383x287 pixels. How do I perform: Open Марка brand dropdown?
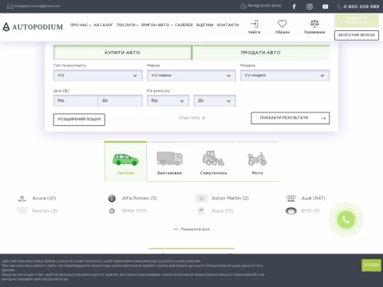point(191,76)
